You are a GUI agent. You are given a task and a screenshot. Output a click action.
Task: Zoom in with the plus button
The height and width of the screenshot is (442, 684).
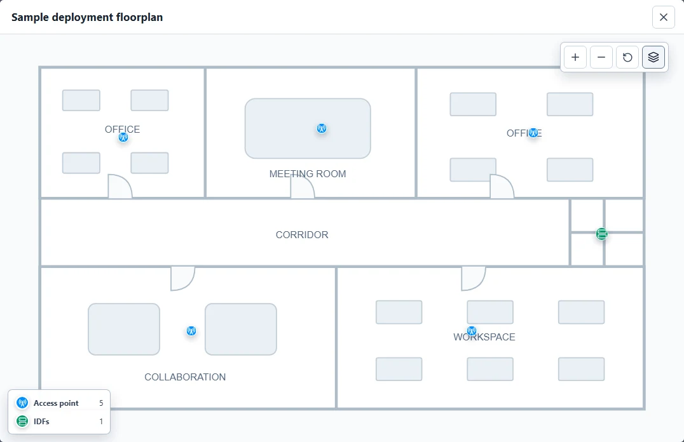[575, 57]
